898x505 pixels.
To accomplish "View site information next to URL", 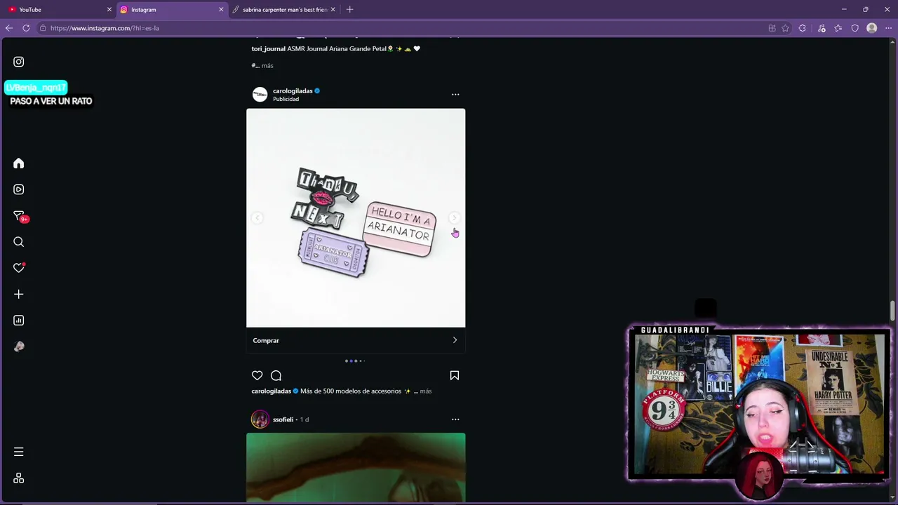I will 43,28.
